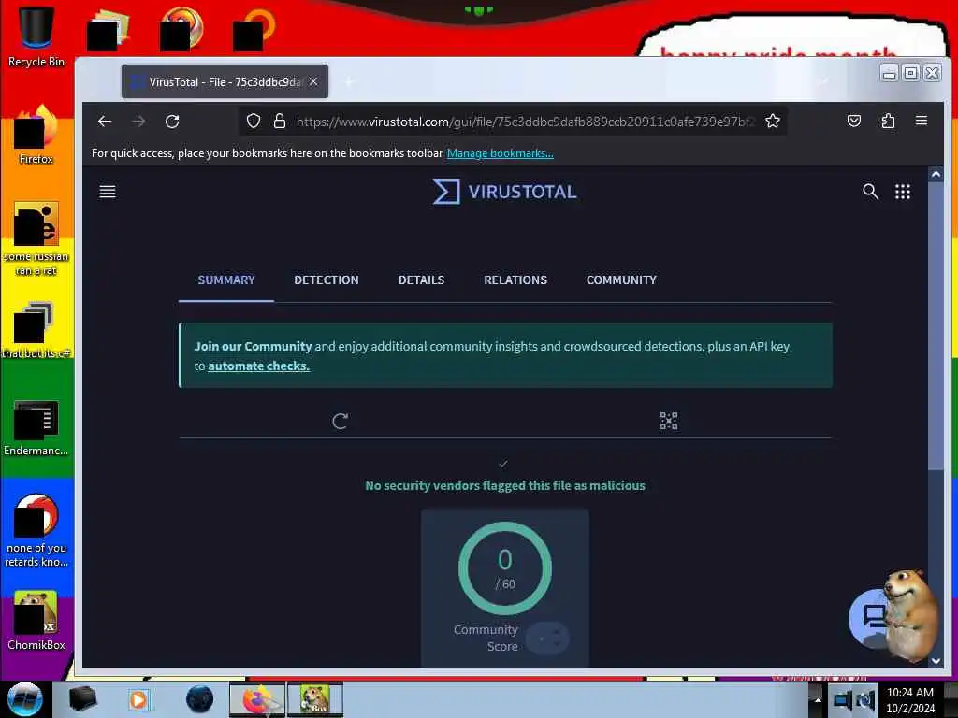Open Windows Start orb
This screenshot has width=958, height=718.
click(x=25, y=699)
